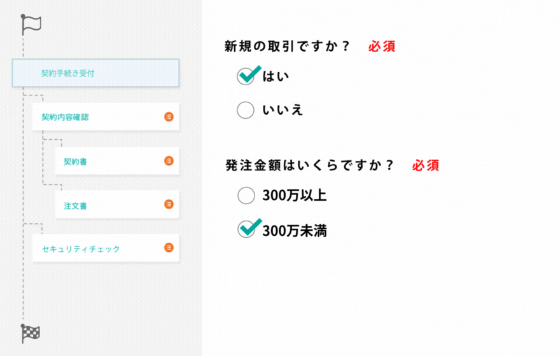This screenshot has width=560, height=356.
Task: Choose the 300万以上 radio option
Action: (246, 195)
